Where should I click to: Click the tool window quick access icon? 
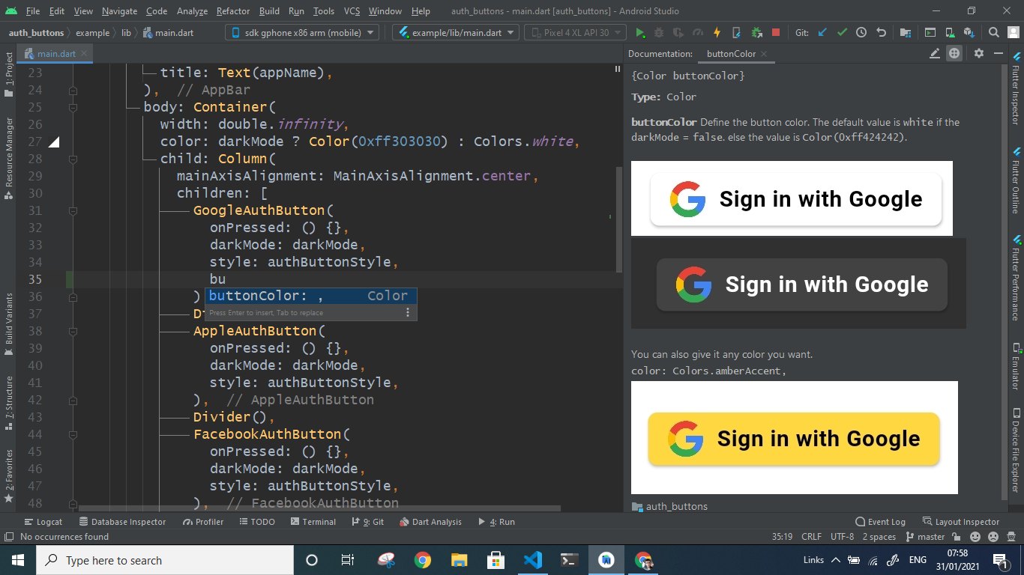(8, 537)
